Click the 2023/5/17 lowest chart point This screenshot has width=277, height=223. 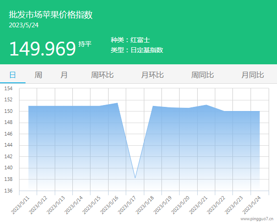135,178
